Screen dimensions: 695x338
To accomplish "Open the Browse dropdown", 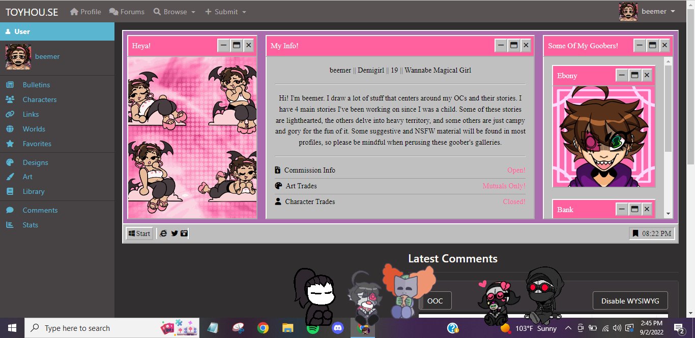I will coord(175,11).
